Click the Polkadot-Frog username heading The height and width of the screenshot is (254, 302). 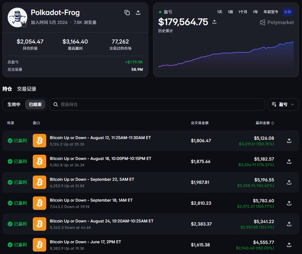pos(55,12)
